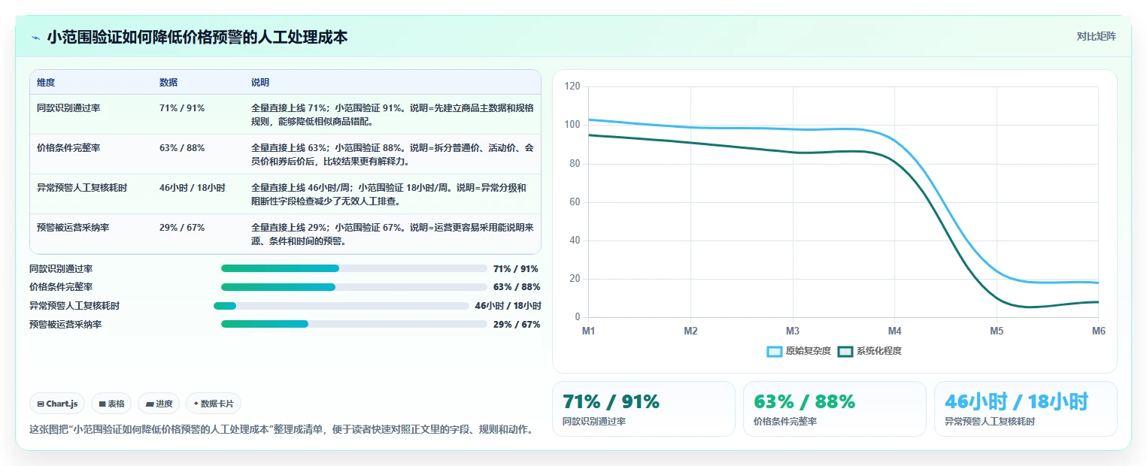This screenshot has width=1147, height=466.
Task: Click the M2 axis label on chart
Action: click(690, 331)
